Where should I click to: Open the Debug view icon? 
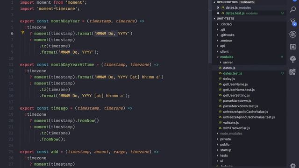pos(293,34)
